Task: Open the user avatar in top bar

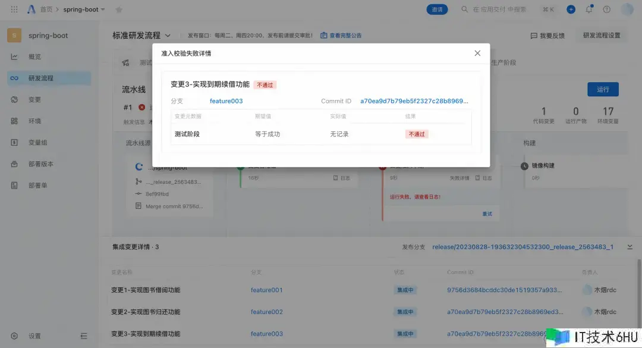Action: (x=627, y=10)
